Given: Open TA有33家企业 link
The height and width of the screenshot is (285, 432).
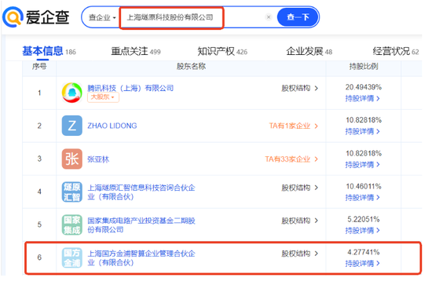Looking at the screenshot, I should [291, 159].
